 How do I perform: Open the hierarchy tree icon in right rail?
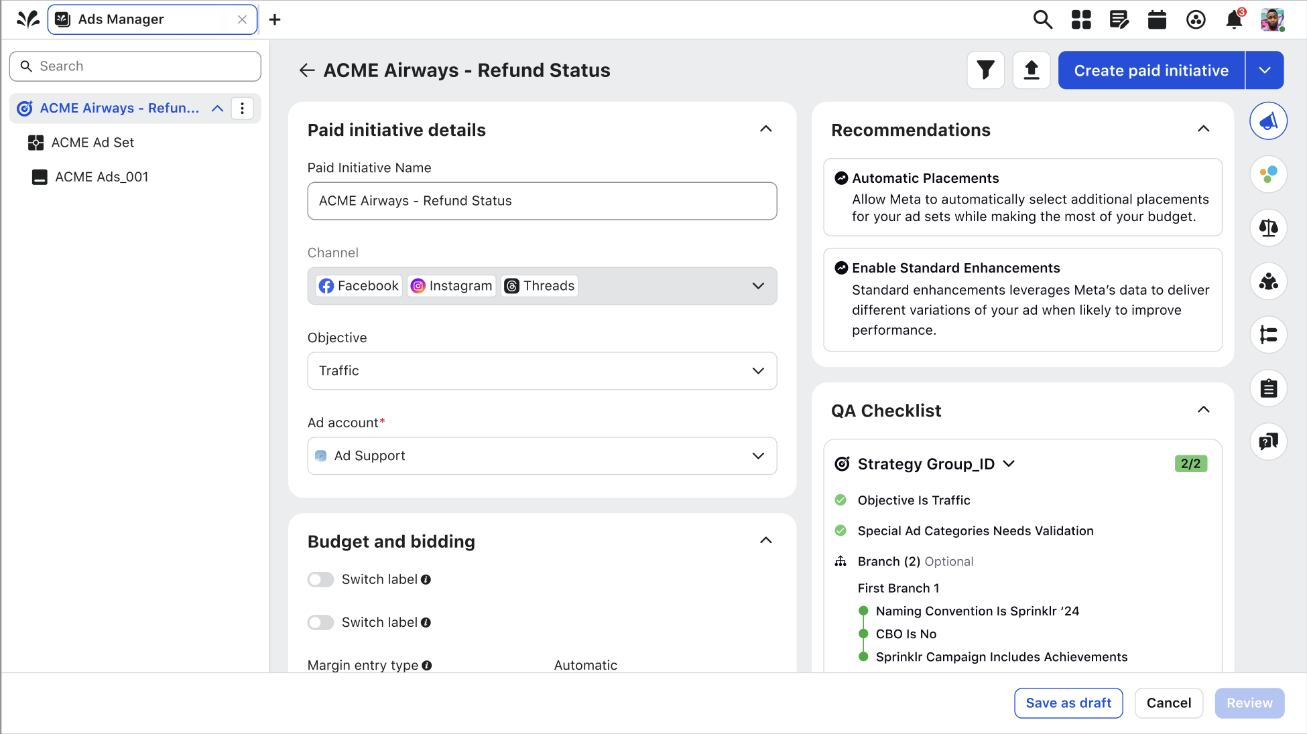click(1268, 334)
